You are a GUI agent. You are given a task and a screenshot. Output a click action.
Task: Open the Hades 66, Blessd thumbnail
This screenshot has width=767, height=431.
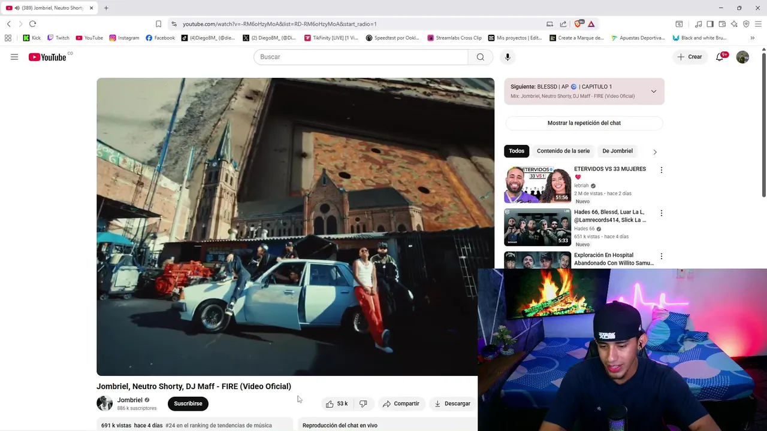click(x=537, y=227)
